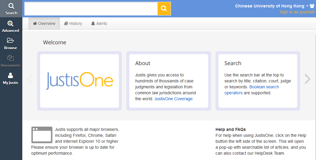Click Sign in as yourself link
Viewport: 316px width, 160px height.
(297, 12)
